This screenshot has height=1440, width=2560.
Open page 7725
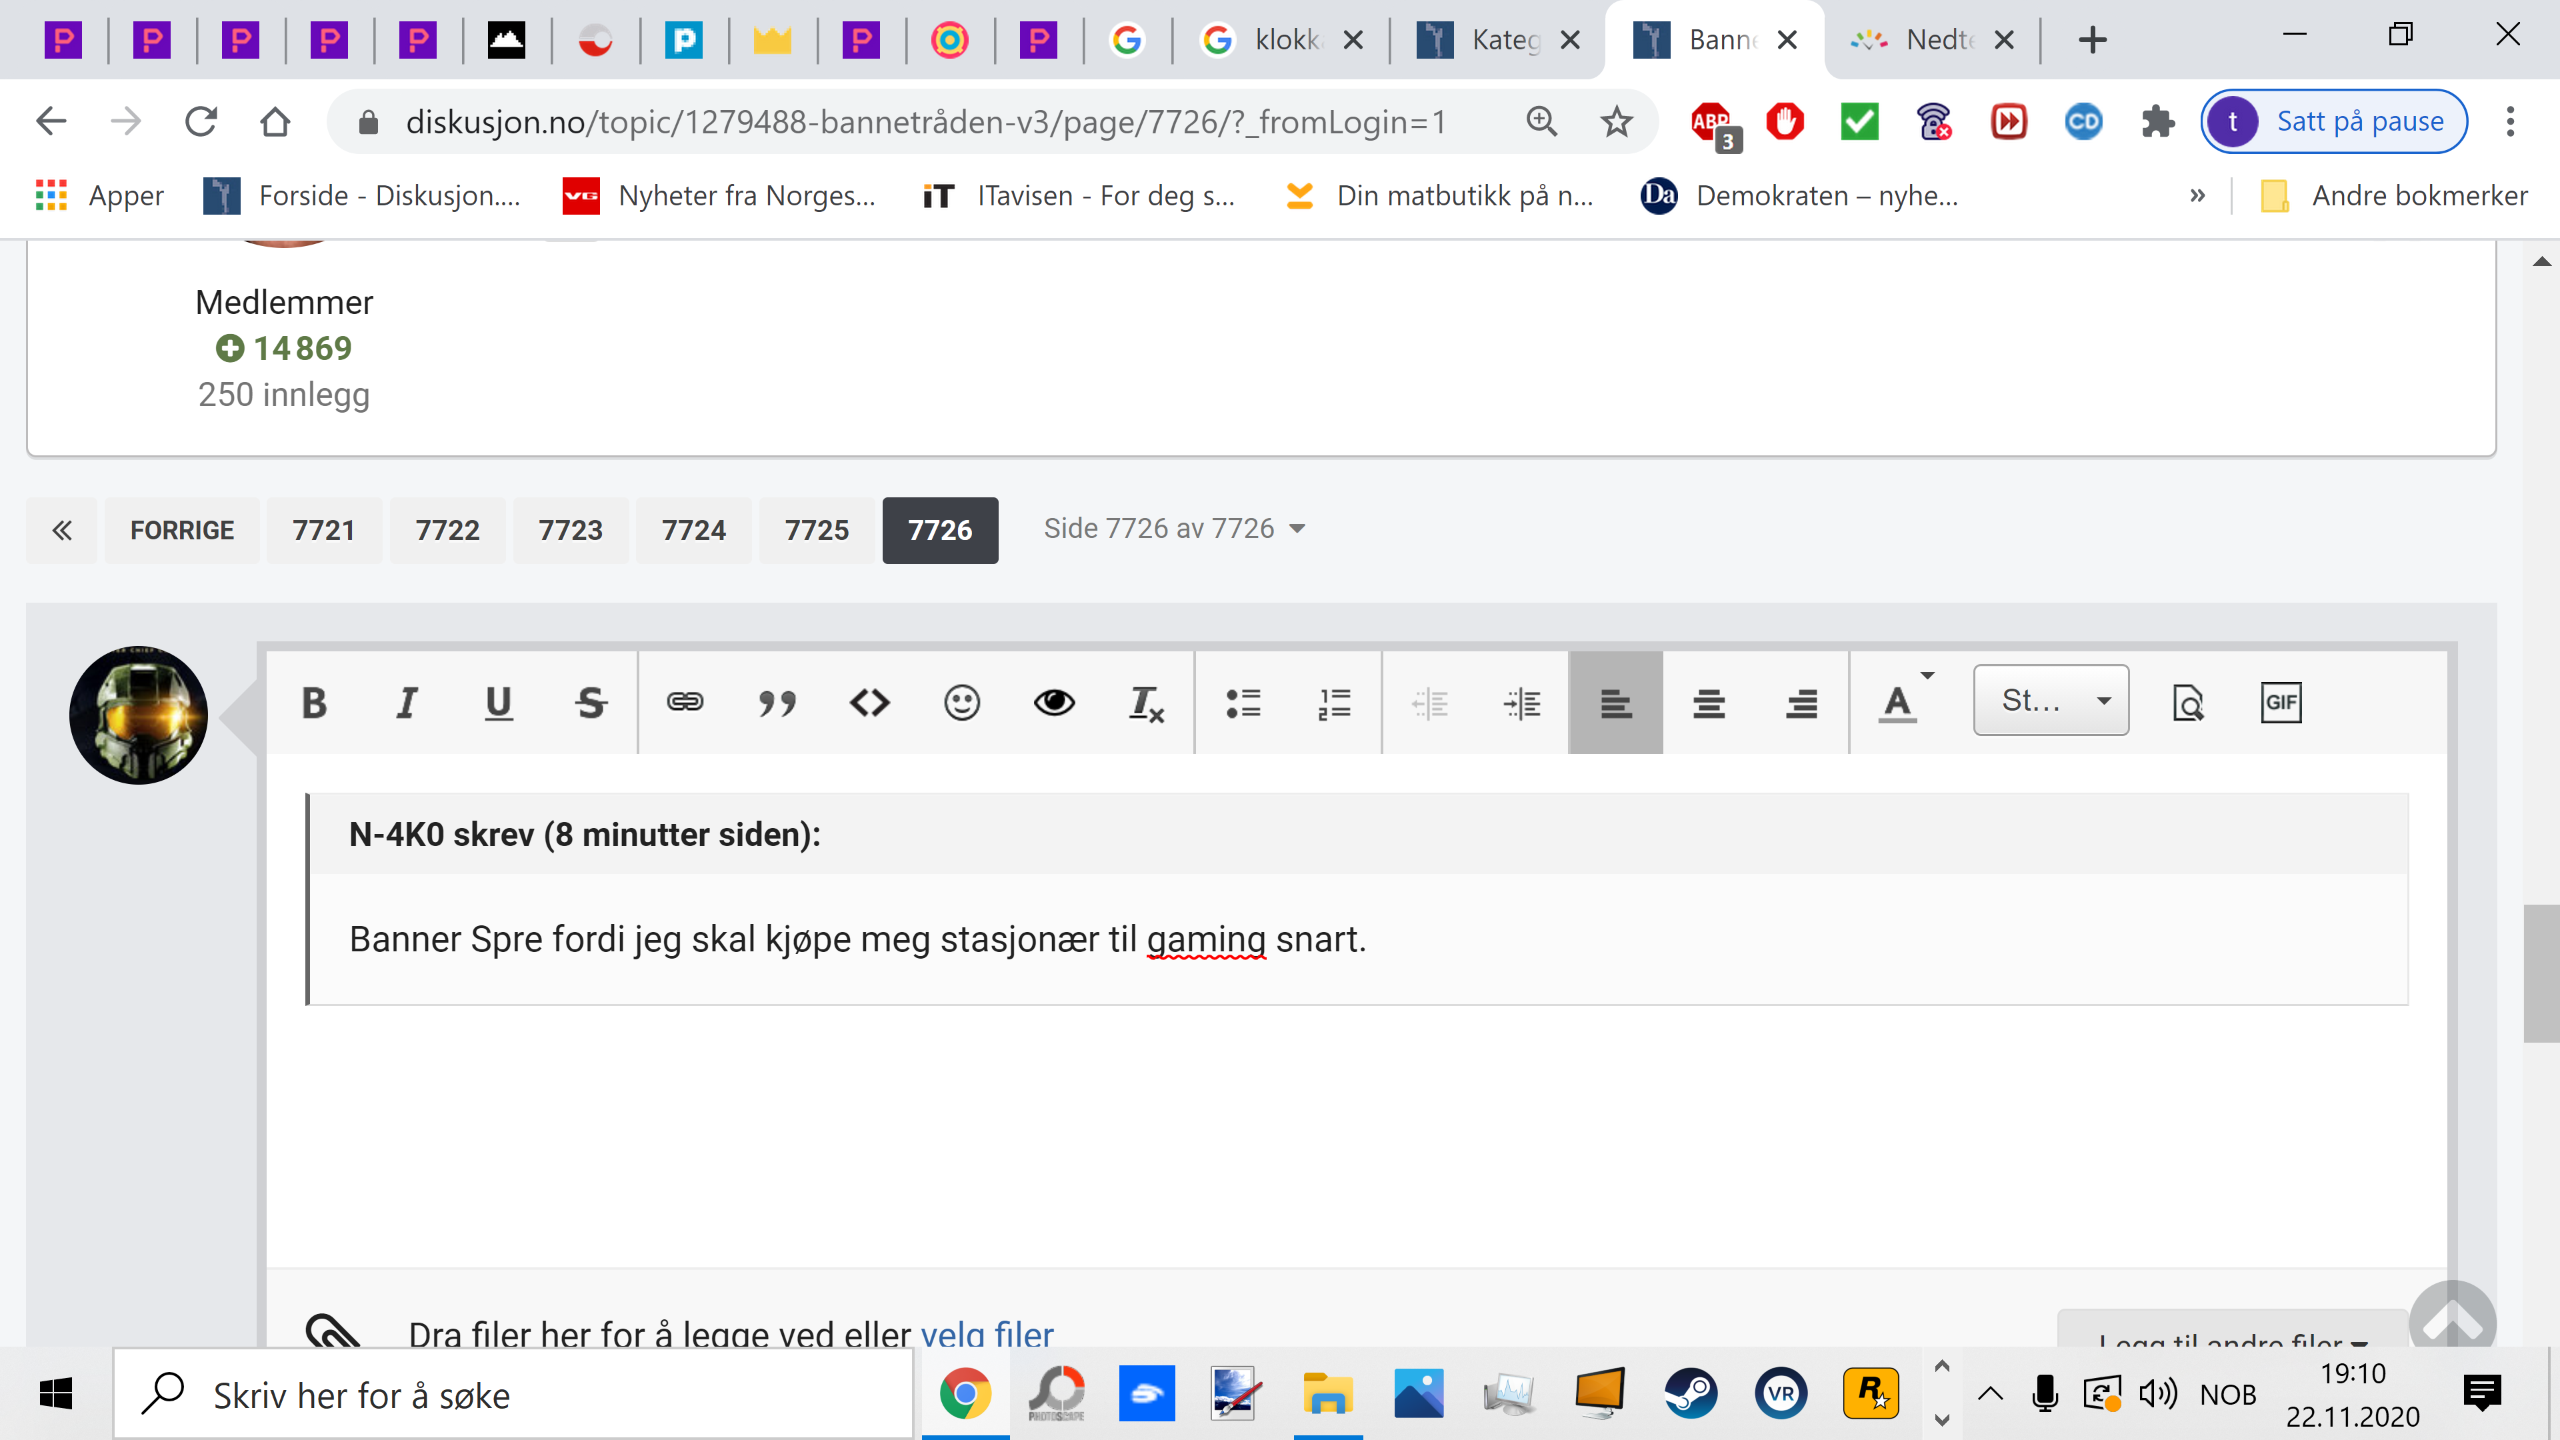point(817,530)
